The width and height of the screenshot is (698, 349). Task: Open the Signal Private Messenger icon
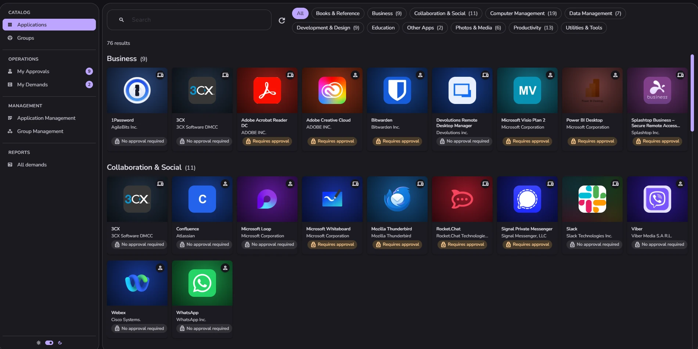tap(527, 199)
